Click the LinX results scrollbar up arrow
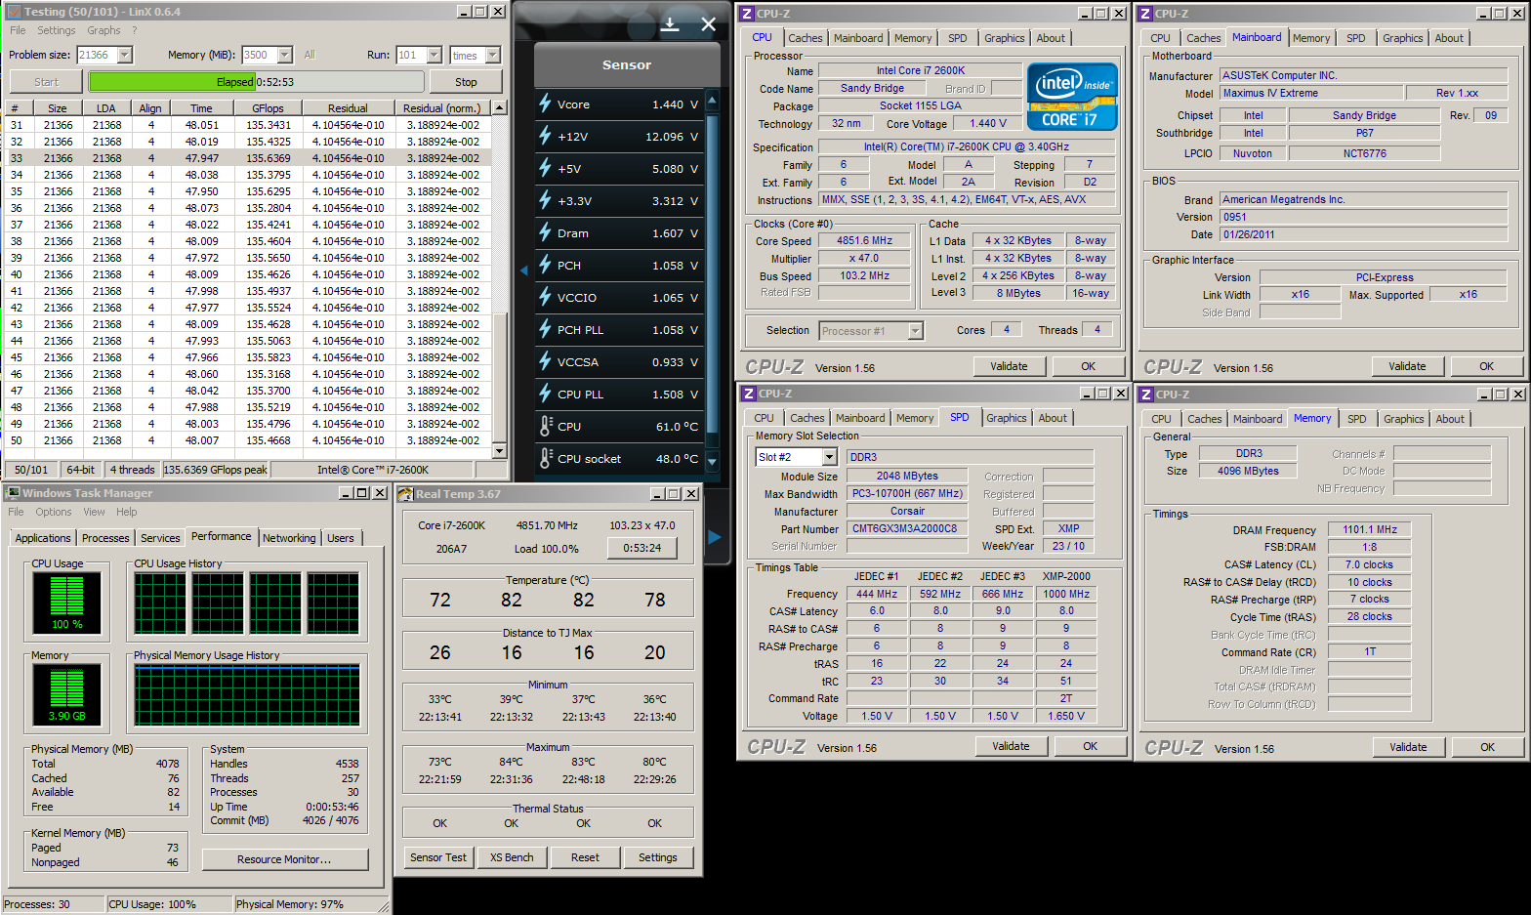1531x915 pixels. coord(500,107)
